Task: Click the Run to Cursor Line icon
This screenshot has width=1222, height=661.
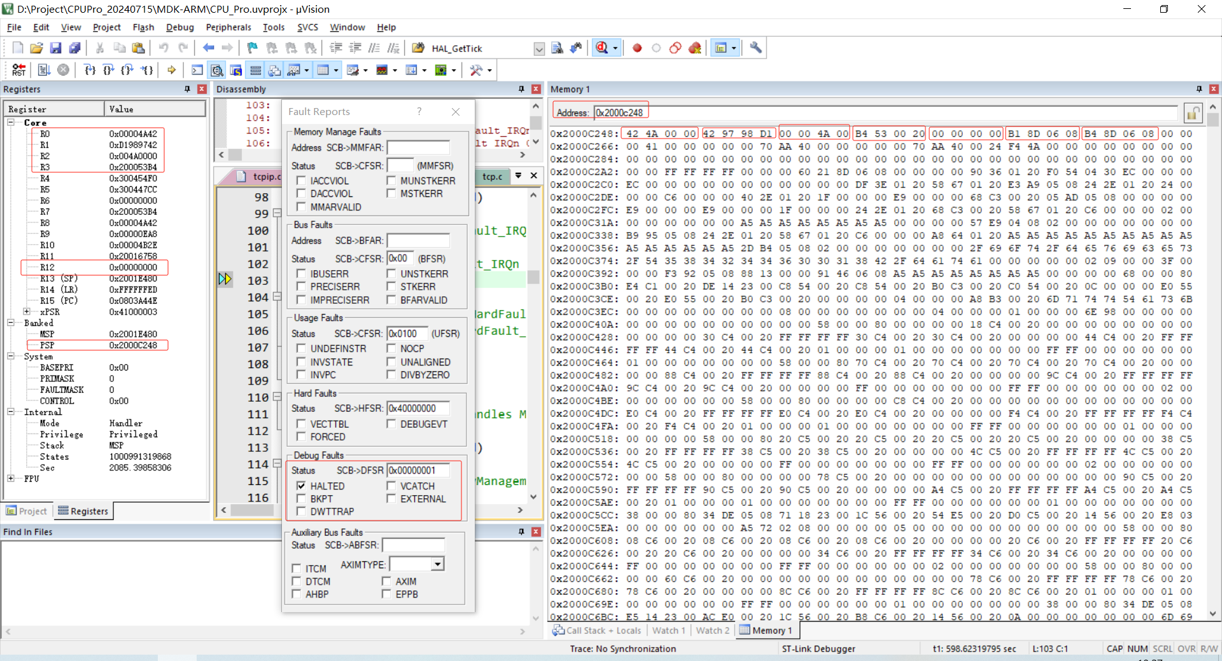Action: point(147,70)
